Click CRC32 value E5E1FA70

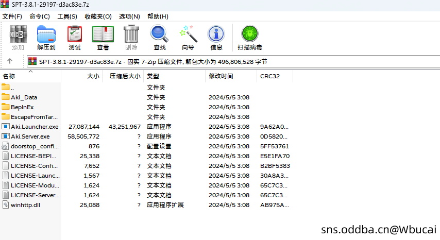tap(275, 156)
